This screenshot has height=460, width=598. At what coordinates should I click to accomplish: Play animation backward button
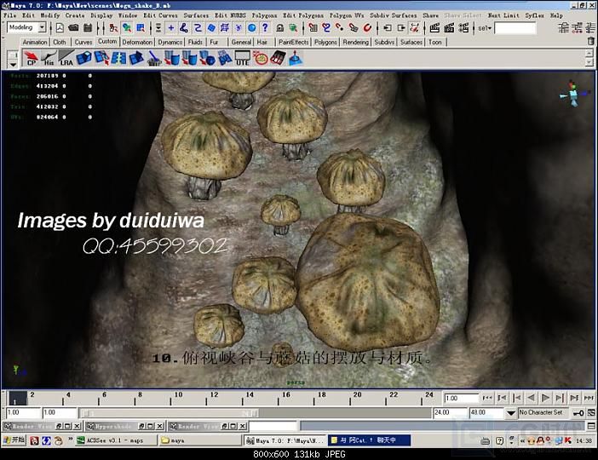(531, 398)
